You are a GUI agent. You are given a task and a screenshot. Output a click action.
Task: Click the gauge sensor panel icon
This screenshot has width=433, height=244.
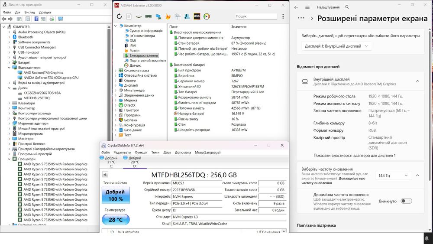coord(207,16)
